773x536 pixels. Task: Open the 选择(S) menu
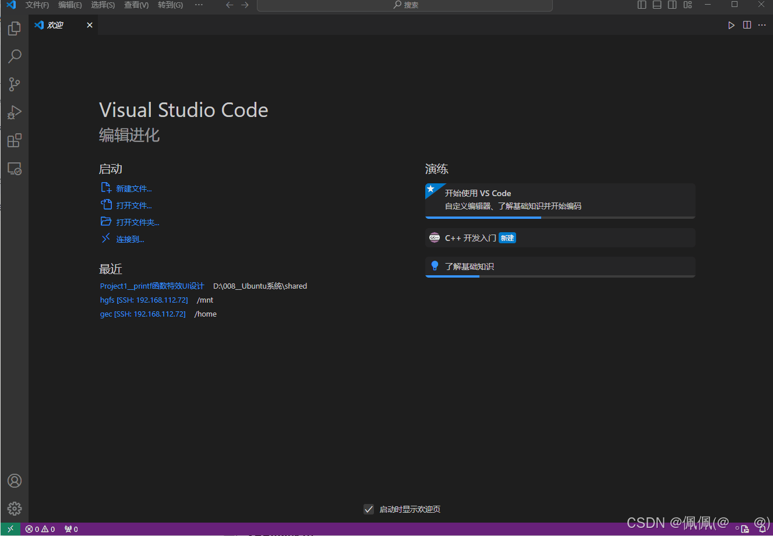[103, 5]
